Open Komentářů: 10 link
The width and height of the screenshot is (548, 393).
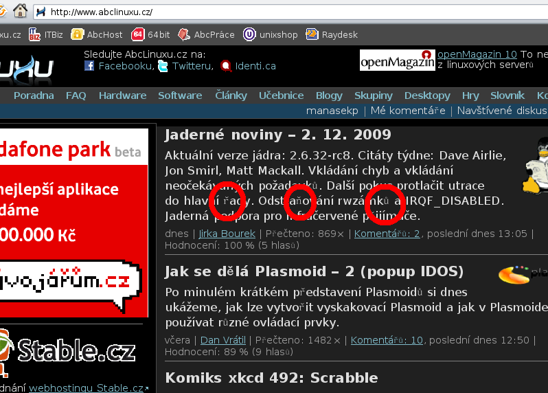[387, 340]
